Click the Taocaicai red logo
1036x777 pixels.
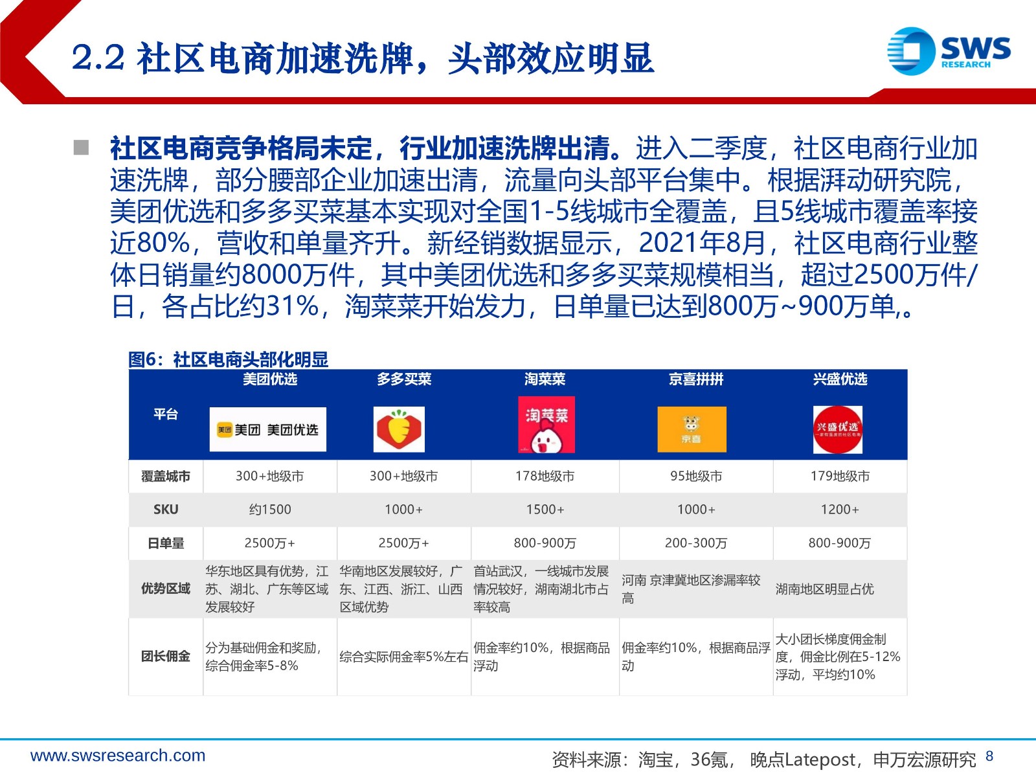pos(546,425)
